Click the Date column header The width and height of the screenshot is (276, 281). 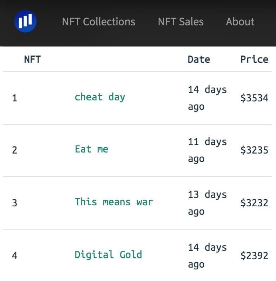[x=199, y=59]
